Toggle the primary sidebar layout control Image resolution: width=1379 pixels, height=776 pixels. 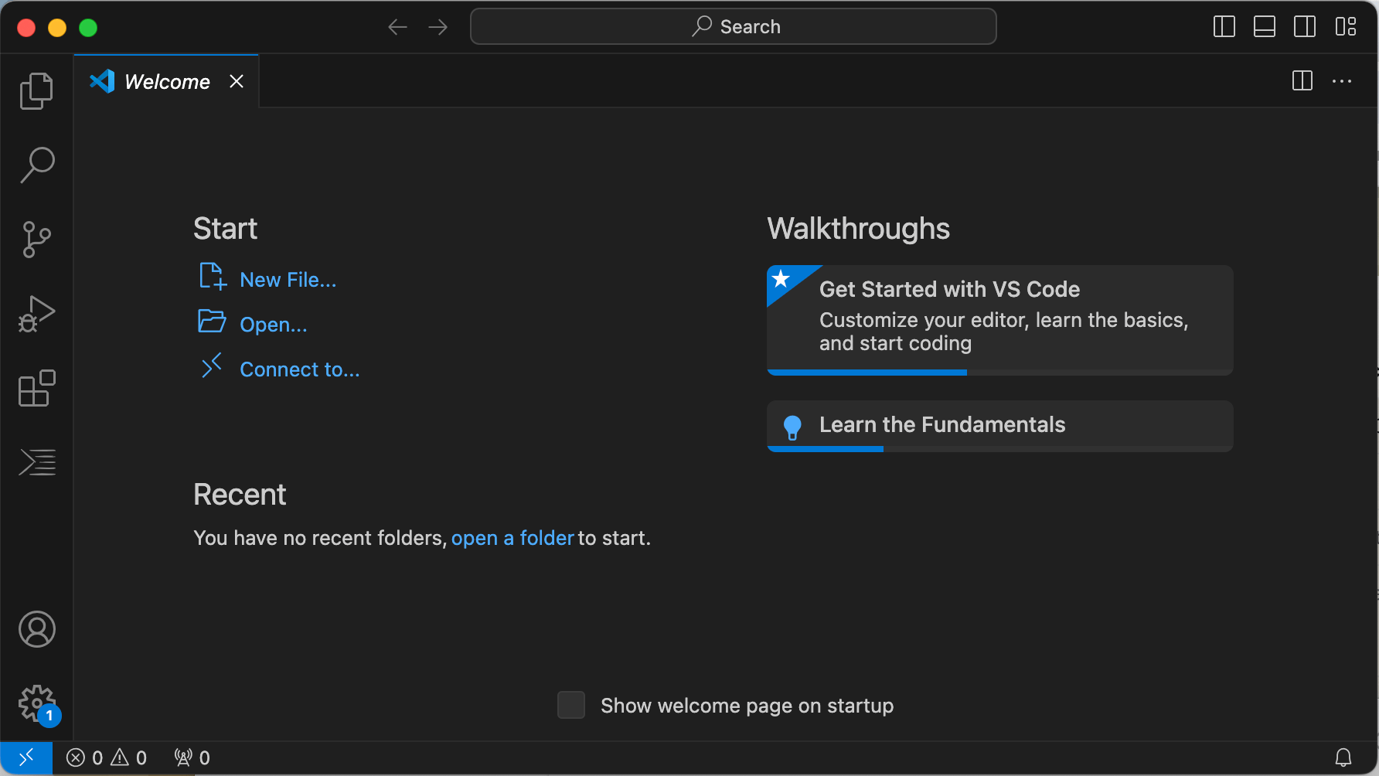pyautogui.click(x=1224, y=26)
